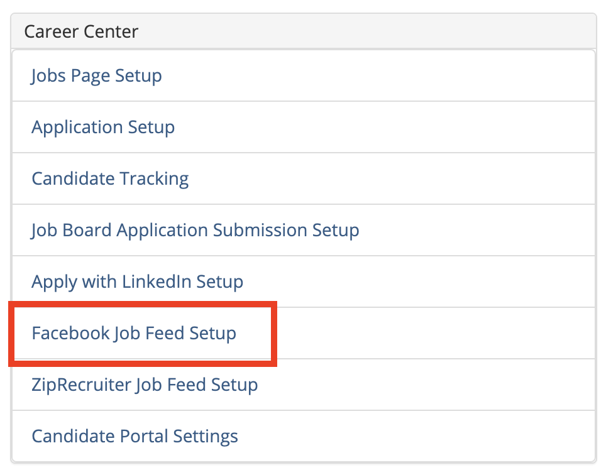The height and width of the screenshot is (475, 611).
Task: Click Application Setup in Career Center
Action: pos(103,128)
